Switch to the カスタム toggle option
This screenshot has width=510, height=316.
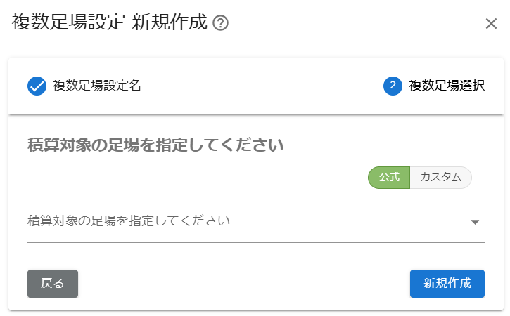tap(441, 178)
